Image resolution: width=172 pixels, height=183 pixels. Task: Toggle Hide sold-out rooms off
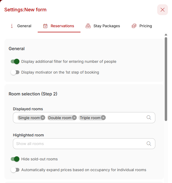point(15,159)
